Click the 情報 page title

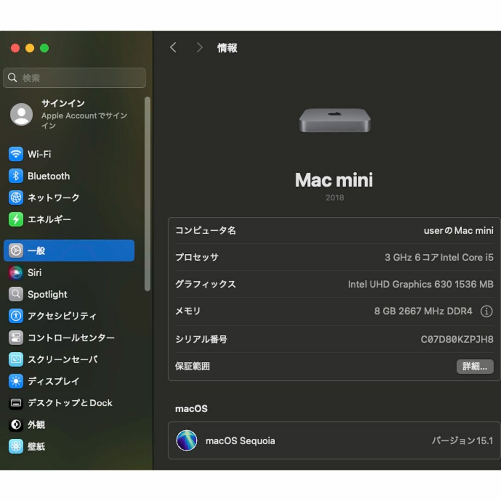point(227,48)
